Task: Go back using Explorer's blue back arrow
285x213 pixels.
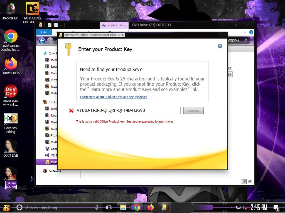Action: point(42,41)
